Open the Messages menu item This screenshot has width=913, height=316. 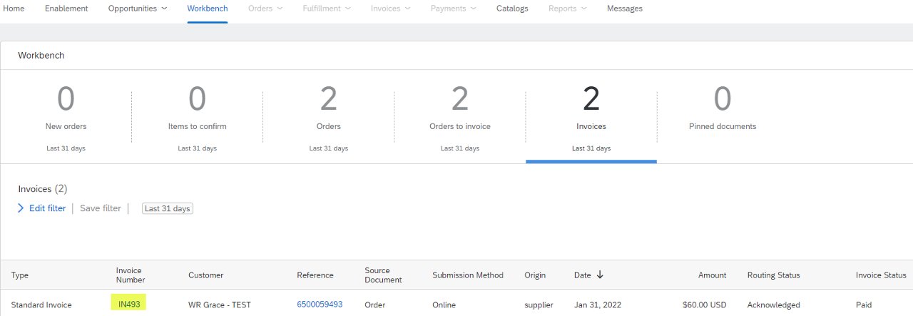(625, 9)
